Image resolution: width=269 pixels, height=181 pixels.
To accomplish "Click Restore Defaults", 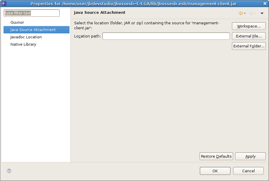I will (216, 156).
